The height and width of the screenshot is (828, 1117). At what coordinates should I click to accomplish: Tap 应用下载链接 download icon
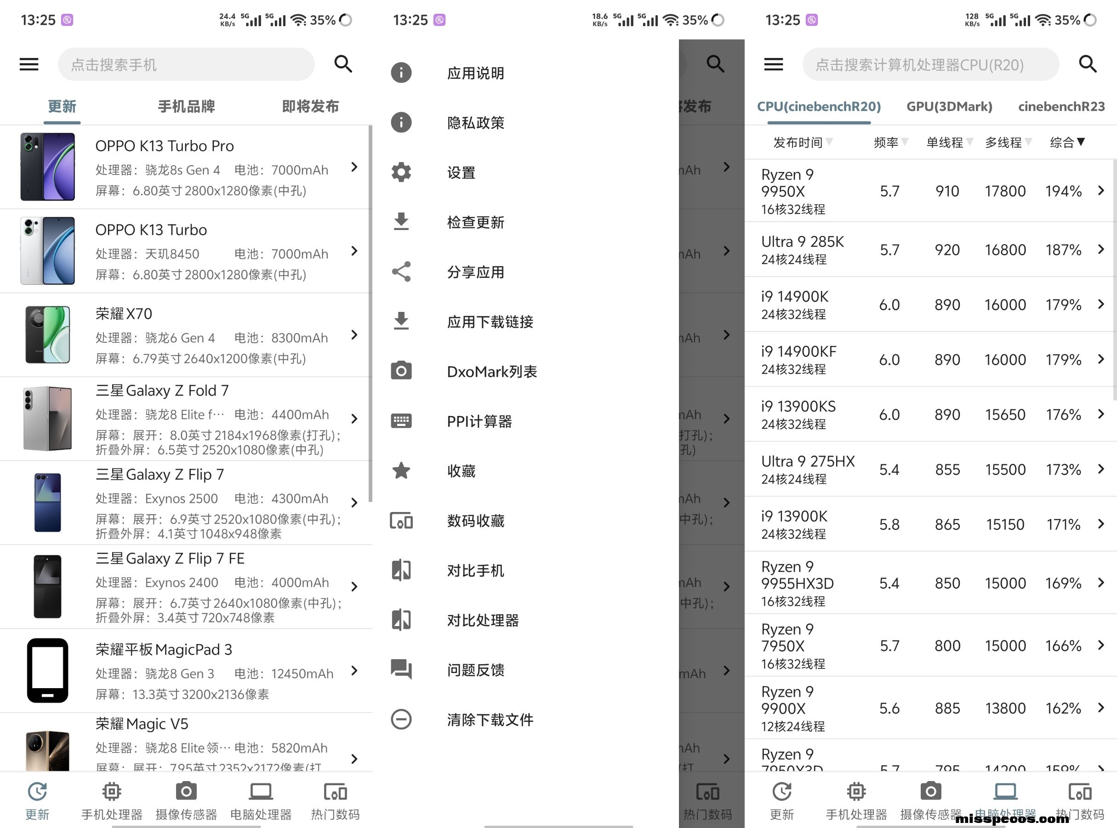401,321
